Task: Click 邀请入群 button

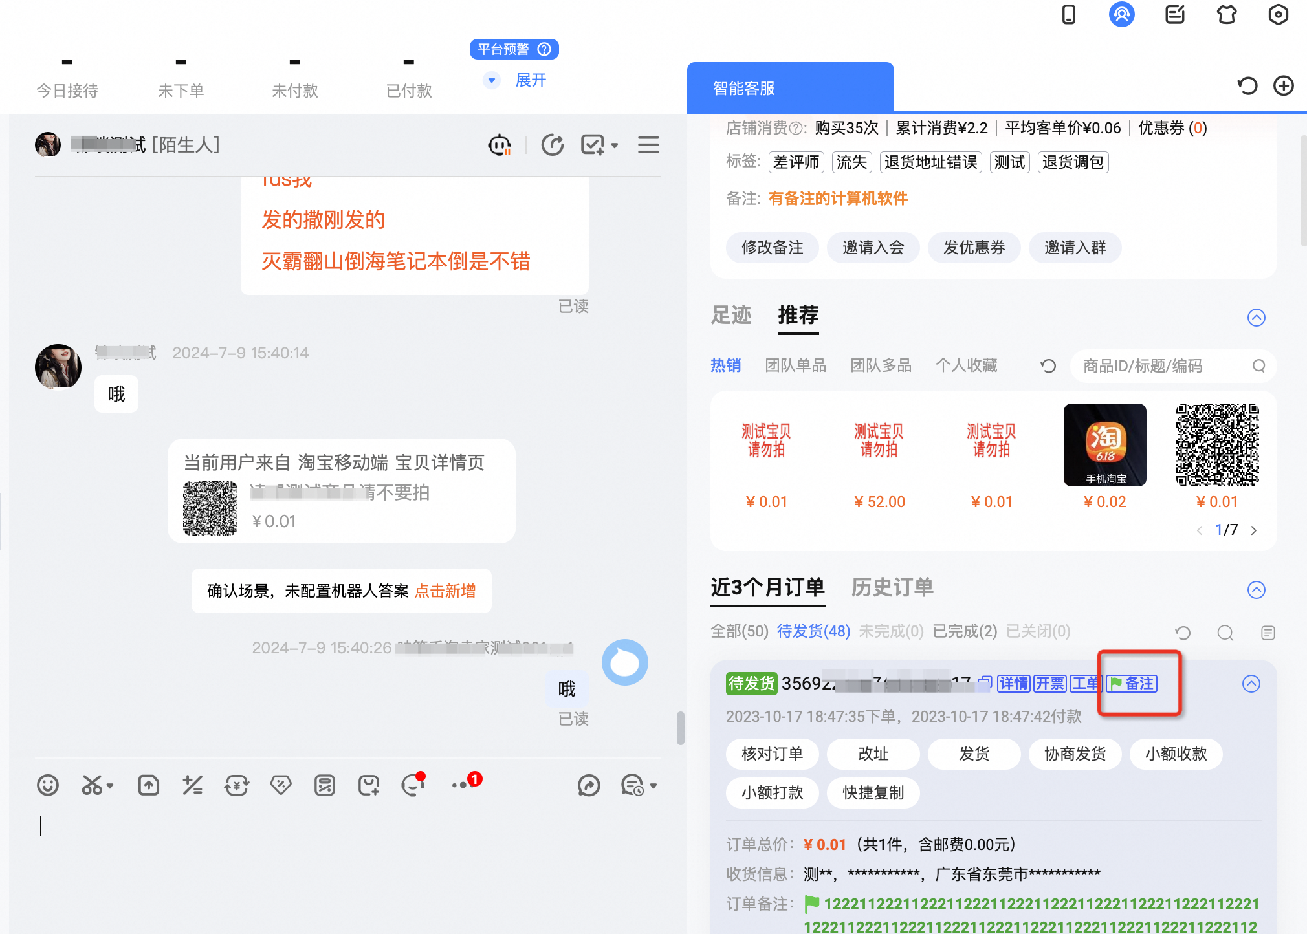Action: [x=1075, y=248]
